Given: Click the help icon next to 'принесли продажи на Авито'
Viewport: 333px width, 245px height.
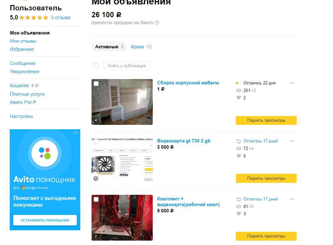Looking at the screenshot, I should pyautogui.click(x=157, y=23).
